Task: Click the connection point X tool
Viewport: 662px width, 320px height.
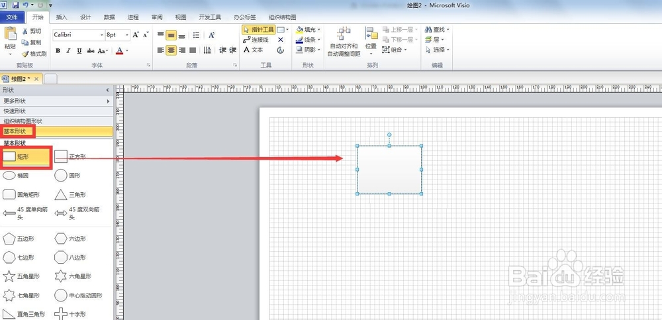Action: pyautogui.click(x=280, y=40)
